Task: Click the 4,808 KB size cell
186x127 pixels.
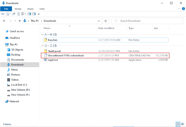Action: (x=163, y=60)
